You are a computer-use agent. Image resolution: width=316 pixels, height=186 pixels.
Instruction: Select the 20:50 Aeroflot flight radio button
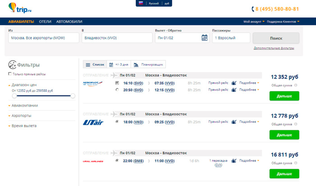117,90
